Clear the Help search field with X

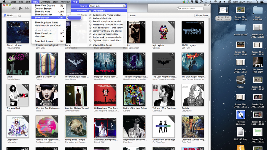coord(124,6)
